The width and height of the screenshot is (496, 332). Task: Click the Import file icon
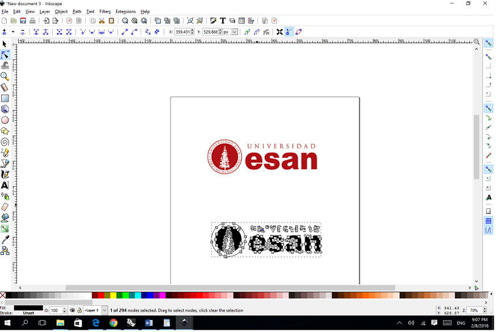[x=46, y=21]
